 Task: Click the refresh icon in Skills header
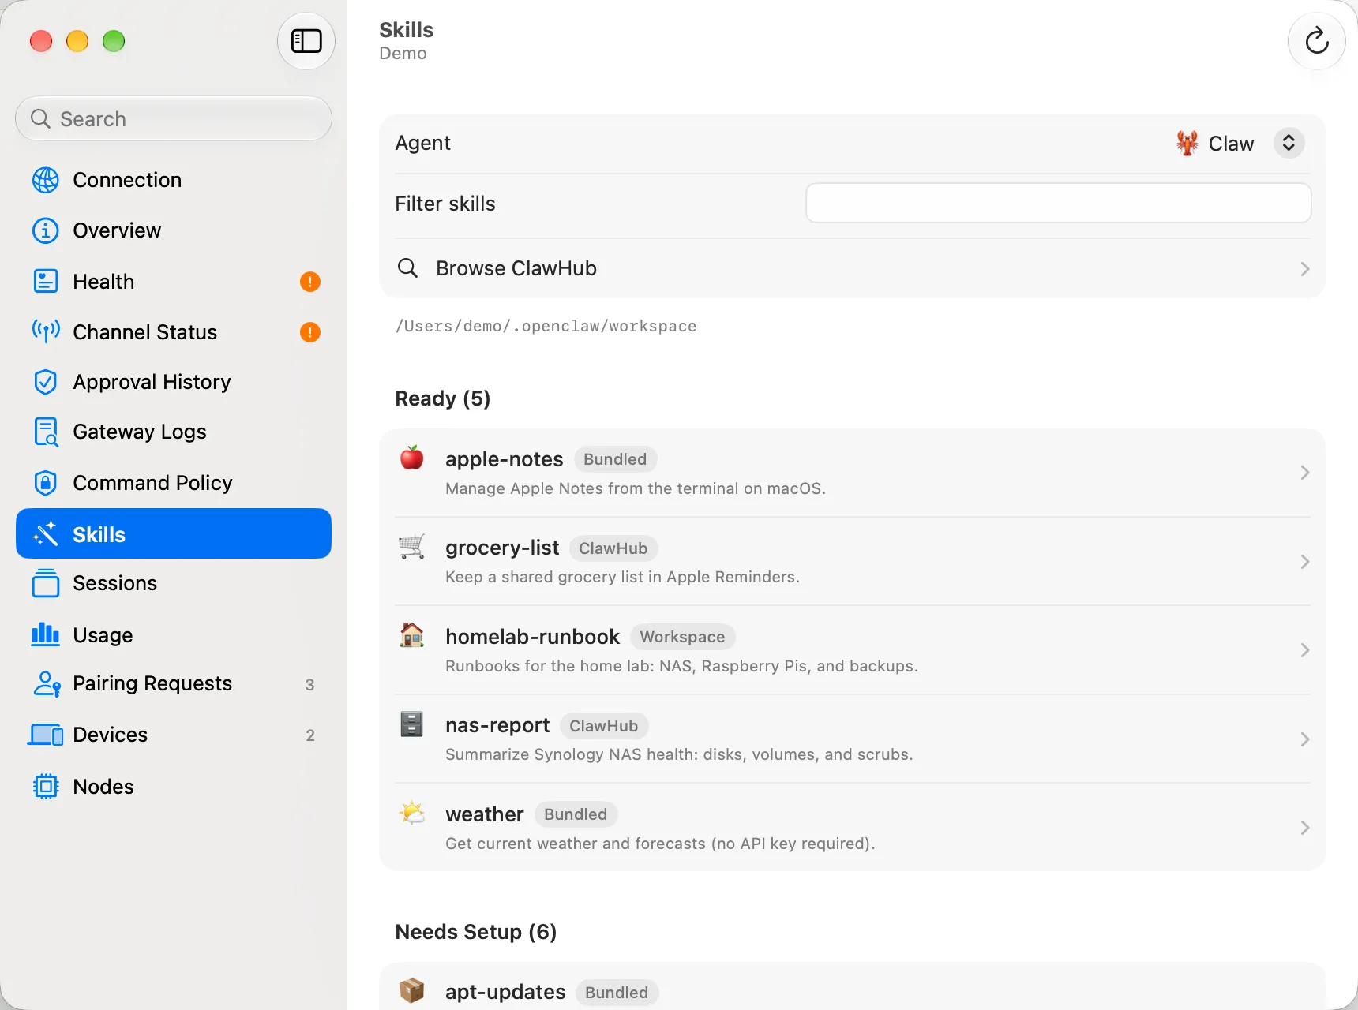[1316, 41]
